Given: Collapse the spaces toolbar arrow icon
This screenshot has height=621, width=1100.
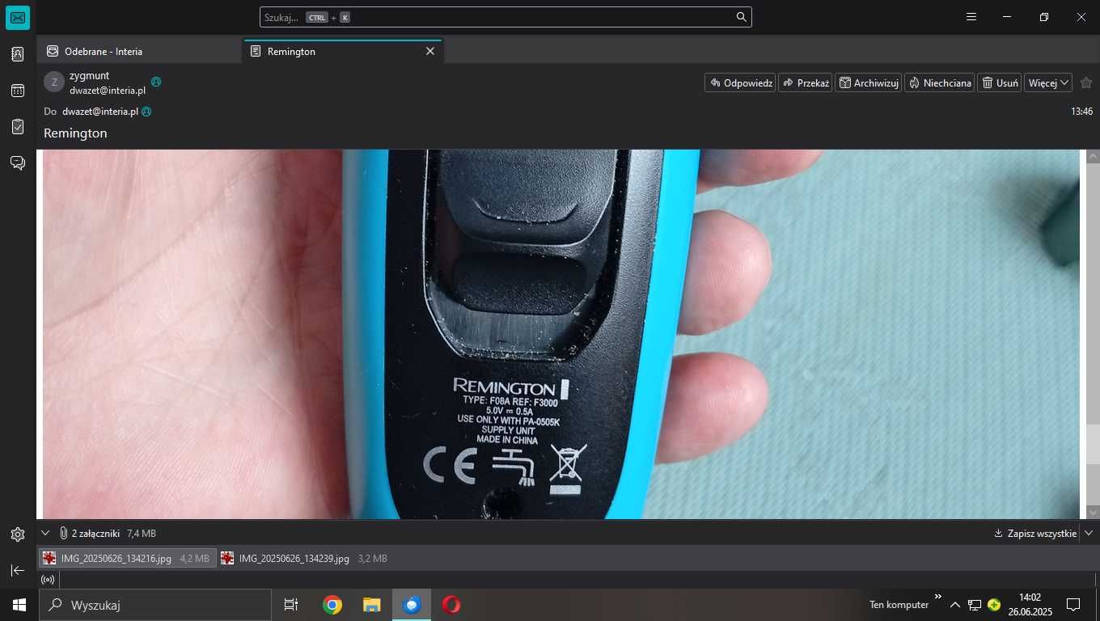Looking at the screenshot, I should [x=18, y=570].
